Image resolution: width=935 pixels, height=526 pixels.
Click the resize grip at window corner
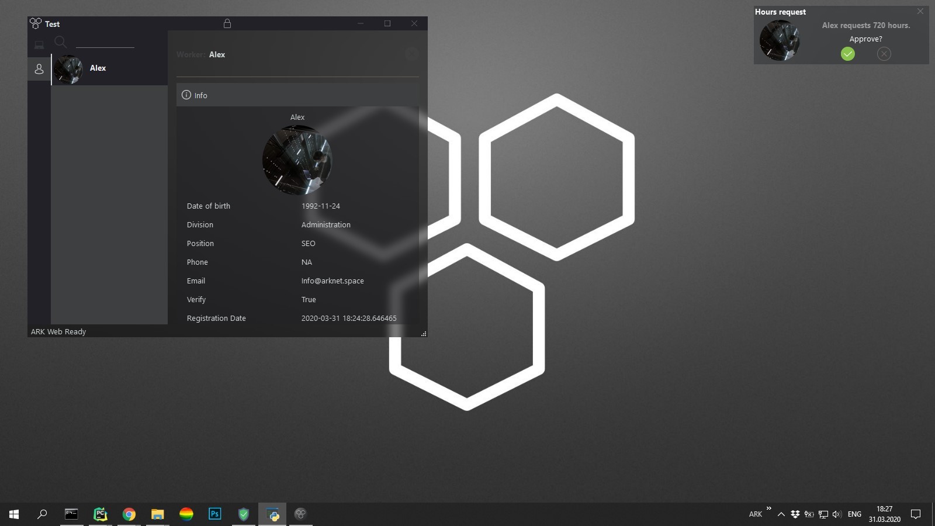point(424,333)
